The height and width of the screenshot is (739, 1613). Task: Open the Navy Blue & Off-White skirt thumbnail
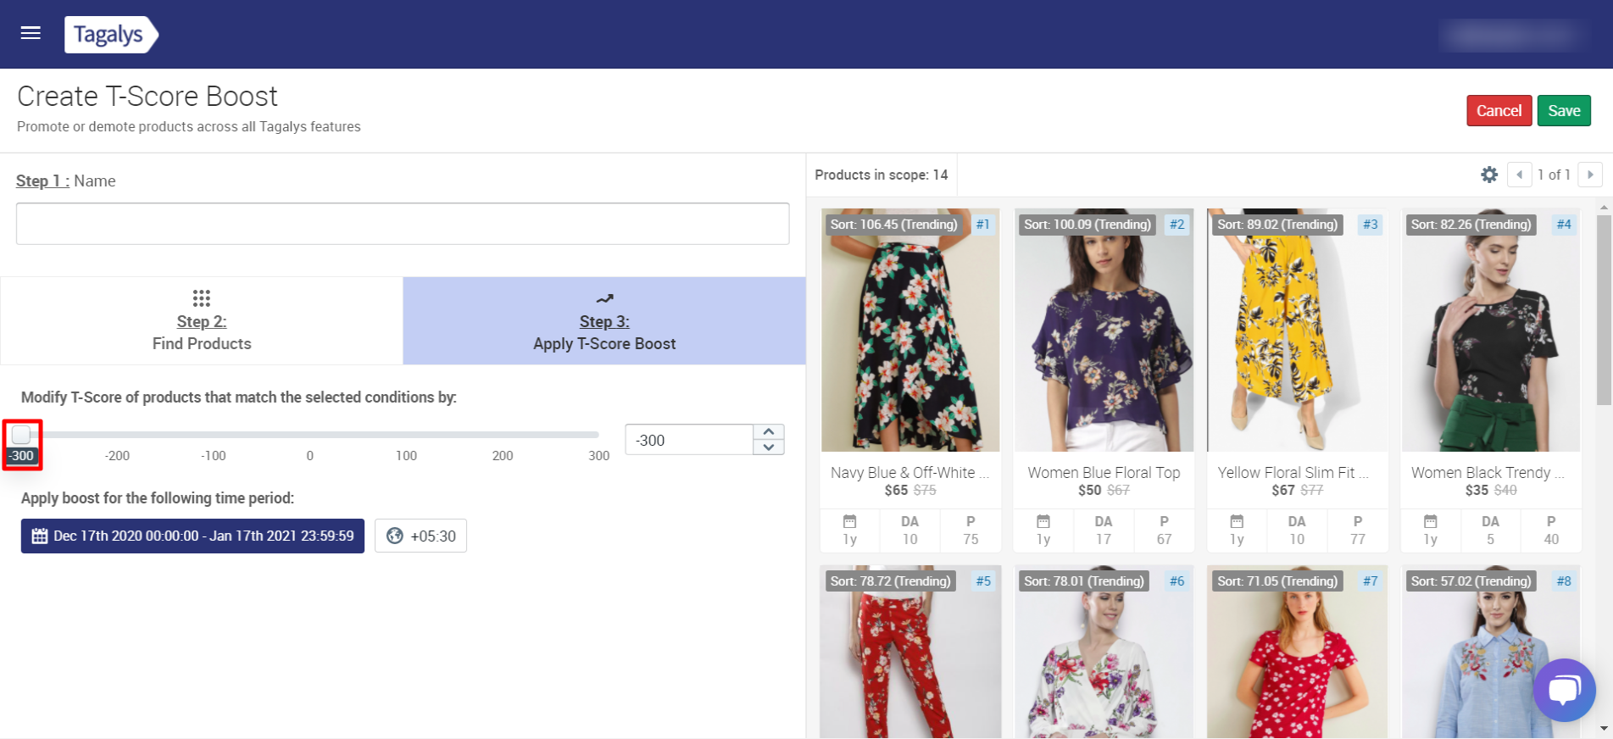pos(910,331)
